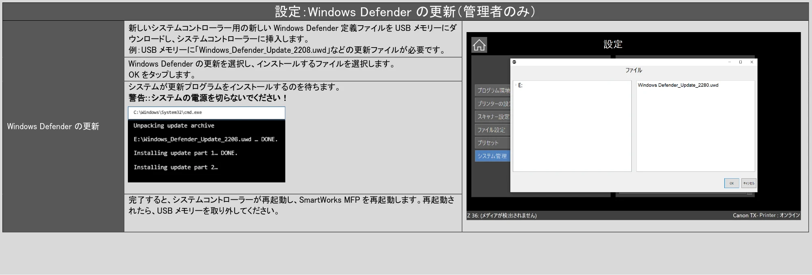Image resolution: width=812 pixels, height=275 pixels.
Task: Go to the Home screen icon
Action: [479, 45]
